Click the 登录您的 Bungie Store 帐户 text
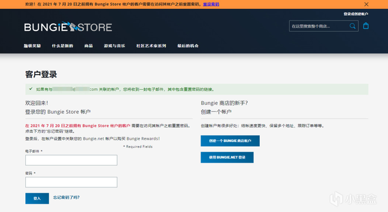388x212 pixels. tap(58, 112)
